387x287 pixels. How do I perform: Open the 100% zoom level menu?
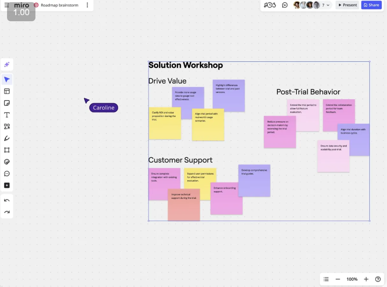(x=352, y=279)
